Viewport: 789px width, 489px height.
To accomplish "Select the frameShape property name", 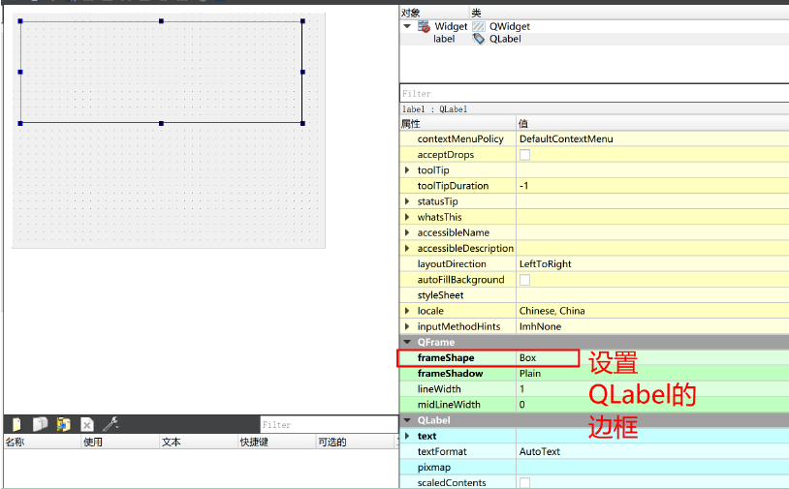I will 446,358.
